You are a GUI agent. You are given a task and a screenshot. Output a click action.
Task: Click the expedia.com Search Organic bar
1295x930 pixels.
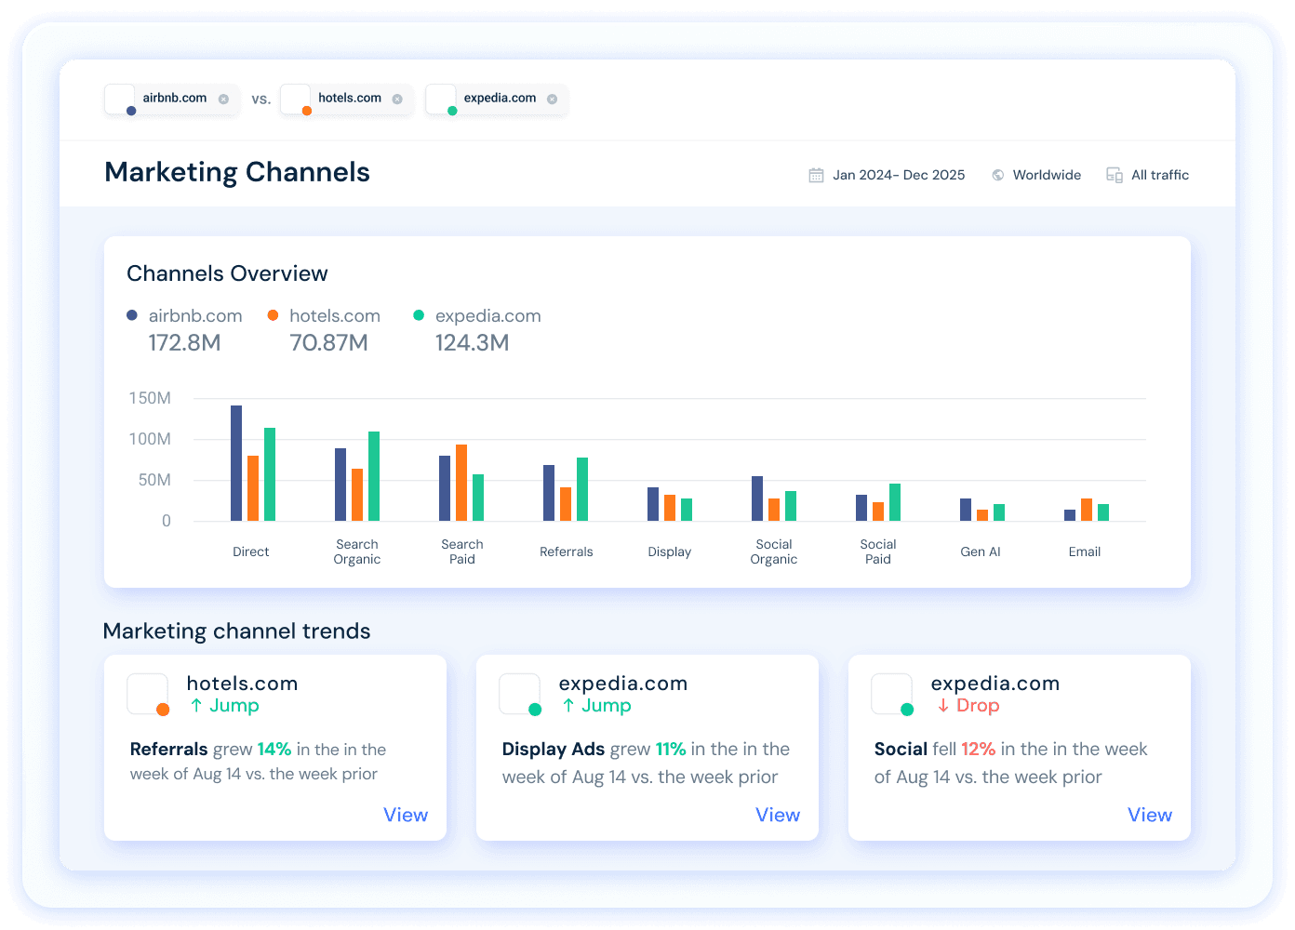(x=374, y=476)
